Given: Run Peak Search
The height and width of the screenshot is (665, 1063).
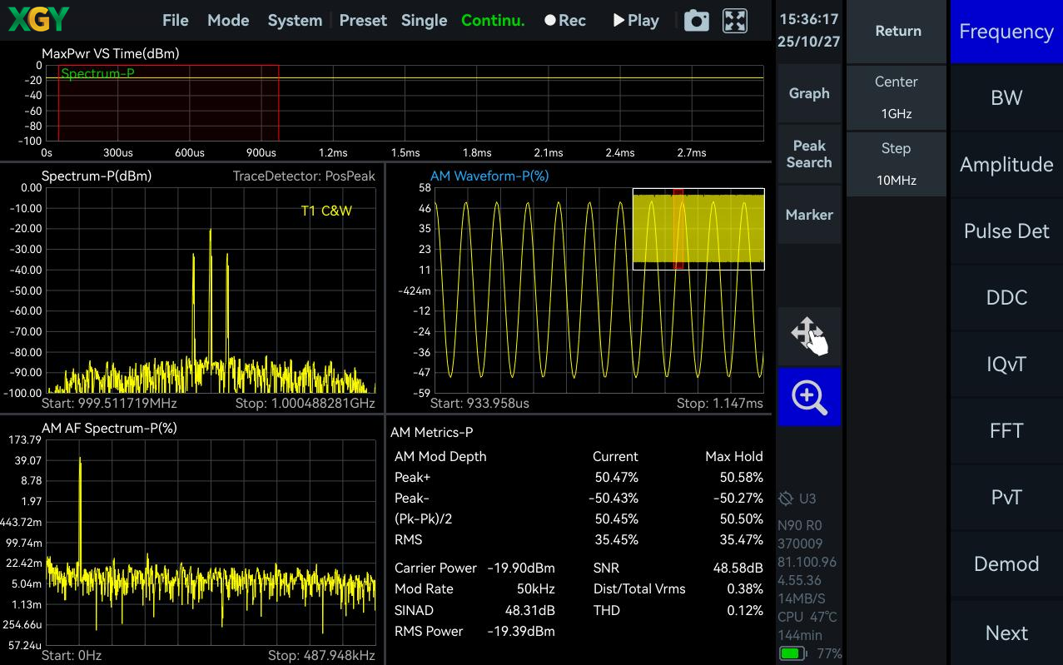Looking at the screenshot, I should tap(809, 154).
